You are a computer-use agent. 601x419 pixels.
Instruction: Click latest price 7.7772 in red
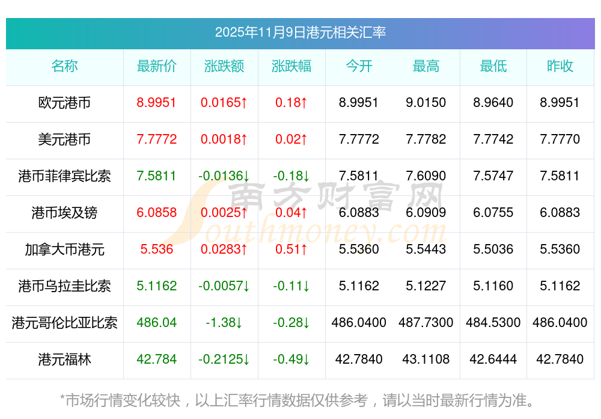(156, 139)
